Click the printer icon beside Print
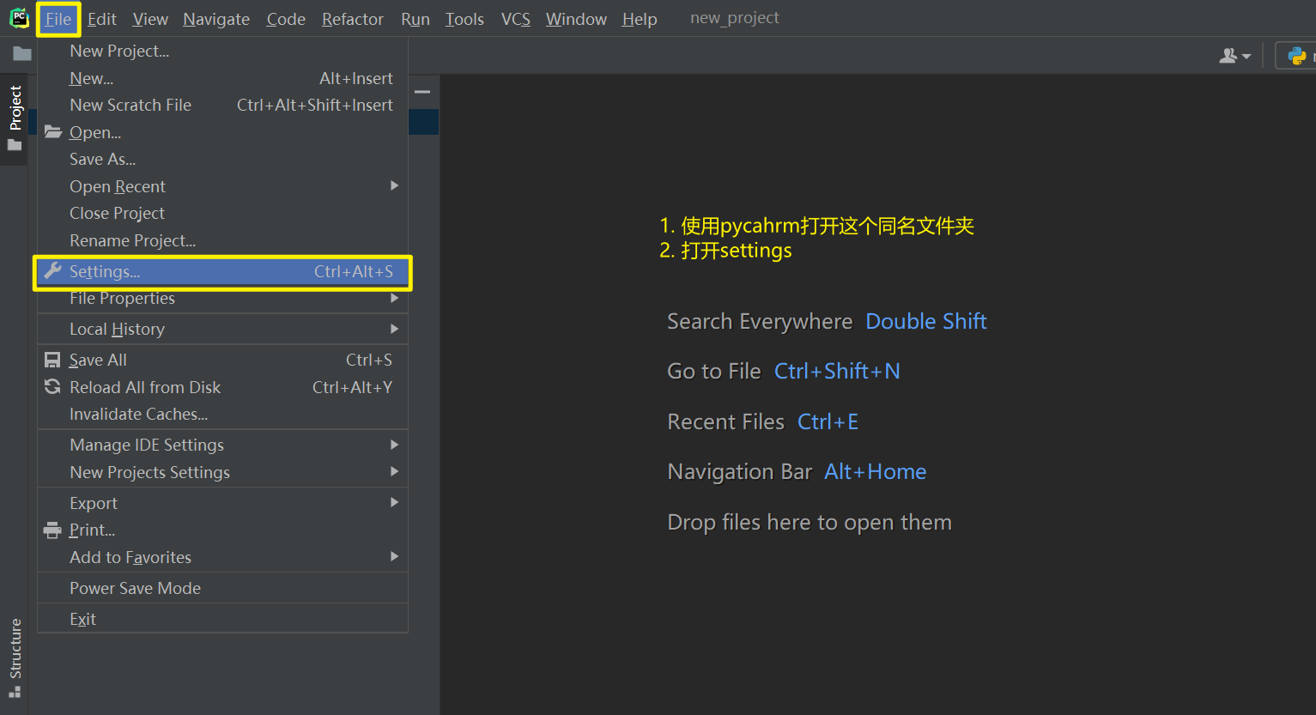This screenshot has height=715, width=1316. (52, 530)
